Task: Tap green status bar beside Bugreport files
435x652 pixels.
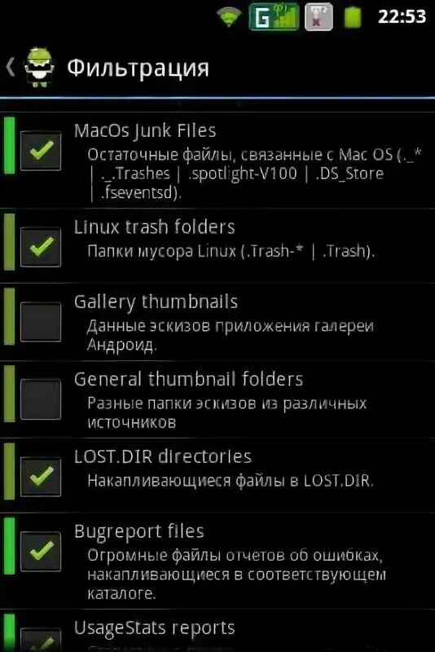Action: coord(9,546)
